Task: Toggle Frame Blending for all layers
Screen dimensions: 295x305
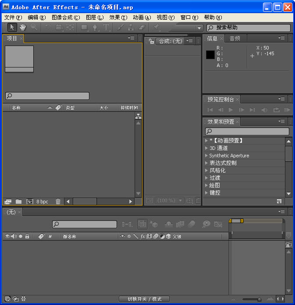Action: (x=180, y=224)
